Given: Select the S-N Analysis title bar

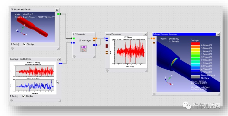Looking at the screenshot, I should click(x=84, y=34).
